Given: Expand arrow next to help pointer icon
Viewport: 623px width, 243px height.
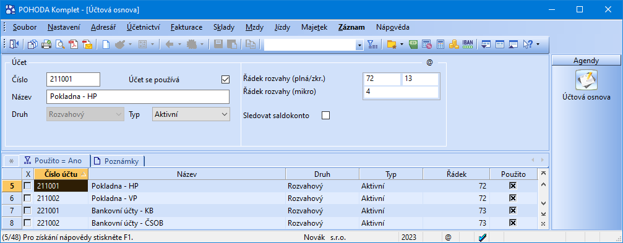Looking at the screenshot, I should (x=538, y=45).
